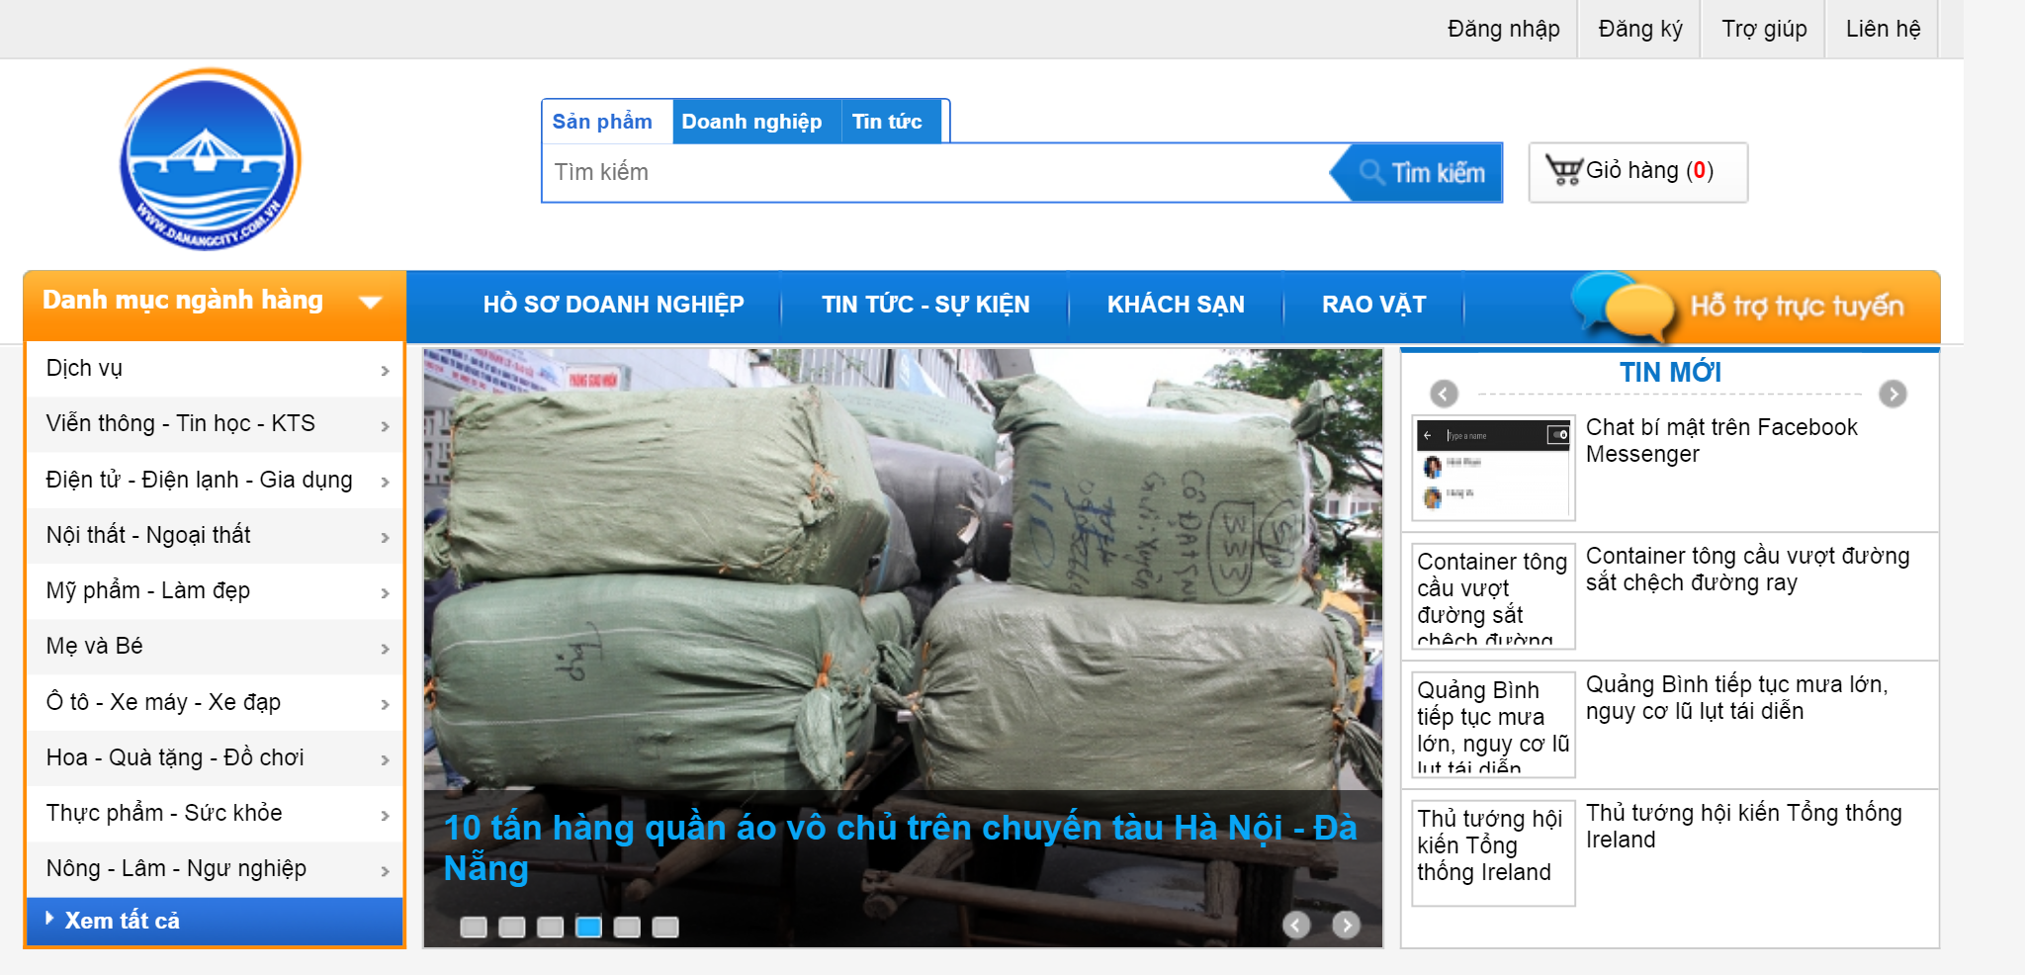Go to next news in Tin Mới
Image resolution: width=2025 pixels, height=975 pixels.
[1893, 394]
